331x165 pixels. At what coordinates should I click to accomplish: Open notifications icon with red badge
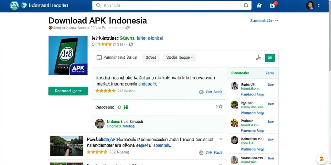(x=273, y=5)
